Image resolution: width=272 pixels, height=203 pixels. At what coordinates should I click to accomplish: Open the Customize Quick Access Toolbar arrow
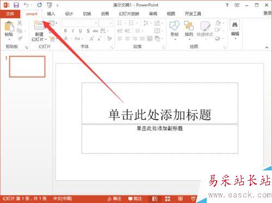coord(57,5)
